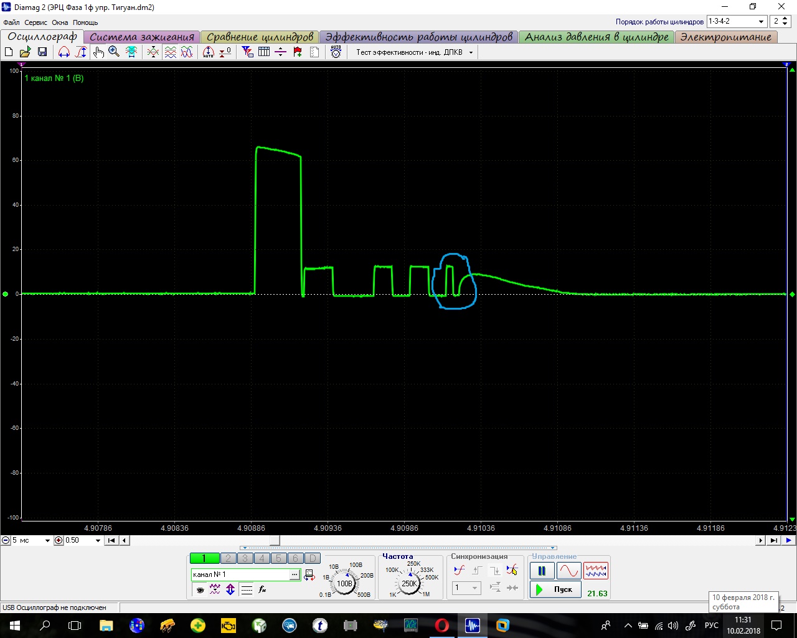Image resolution: width=797 pixels, height=638 pixels.
Task: Click the pause button in Управление panel
Action: click(x=542, y=571)
